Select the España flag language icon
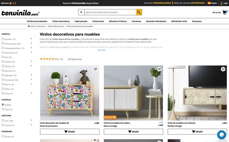This screenshot has height=142, width=229. tap(209, 3)
